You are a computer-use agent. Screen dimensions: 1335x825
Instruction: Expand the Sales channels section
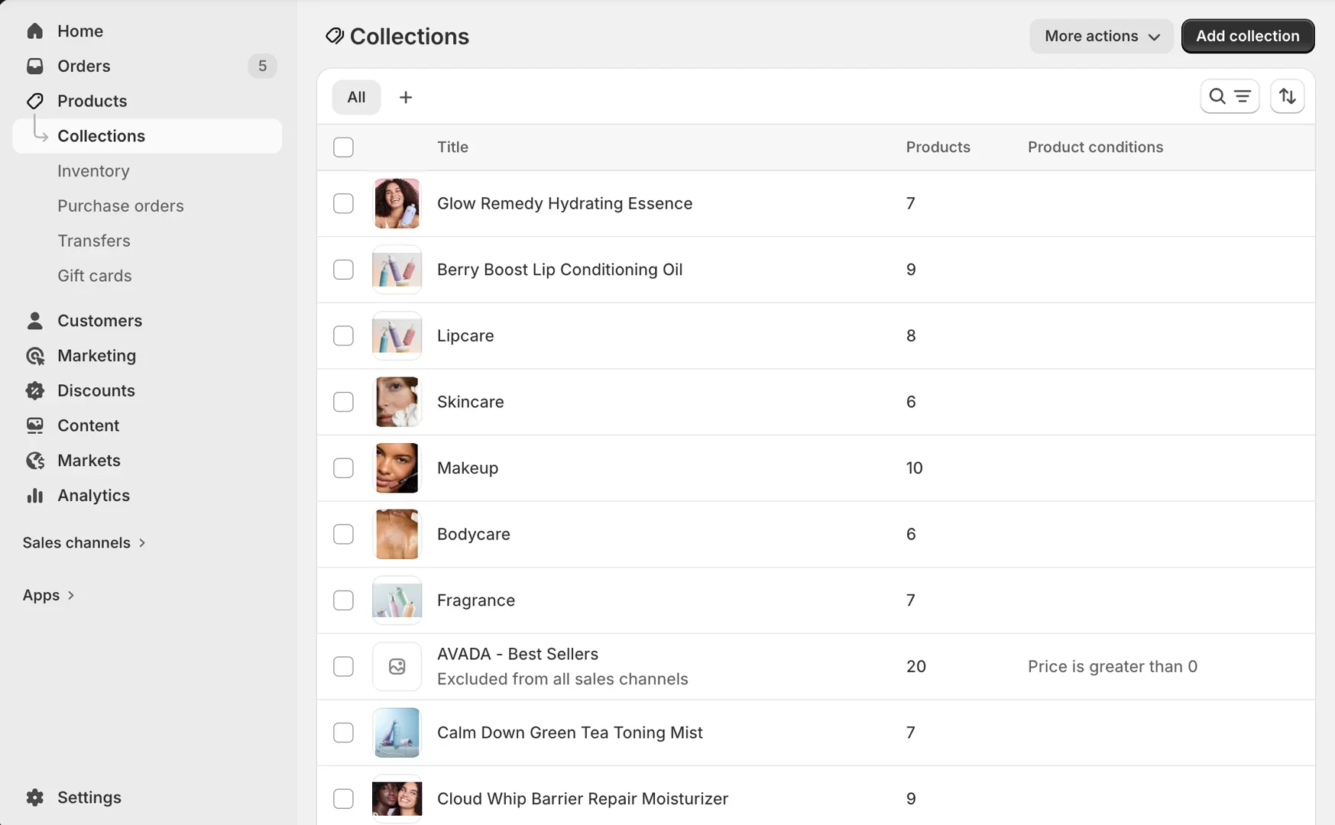coord(84,543)
